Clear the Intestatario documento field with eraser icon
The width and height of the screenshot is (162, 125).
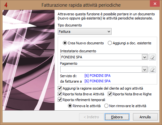[x=152, y=57]
